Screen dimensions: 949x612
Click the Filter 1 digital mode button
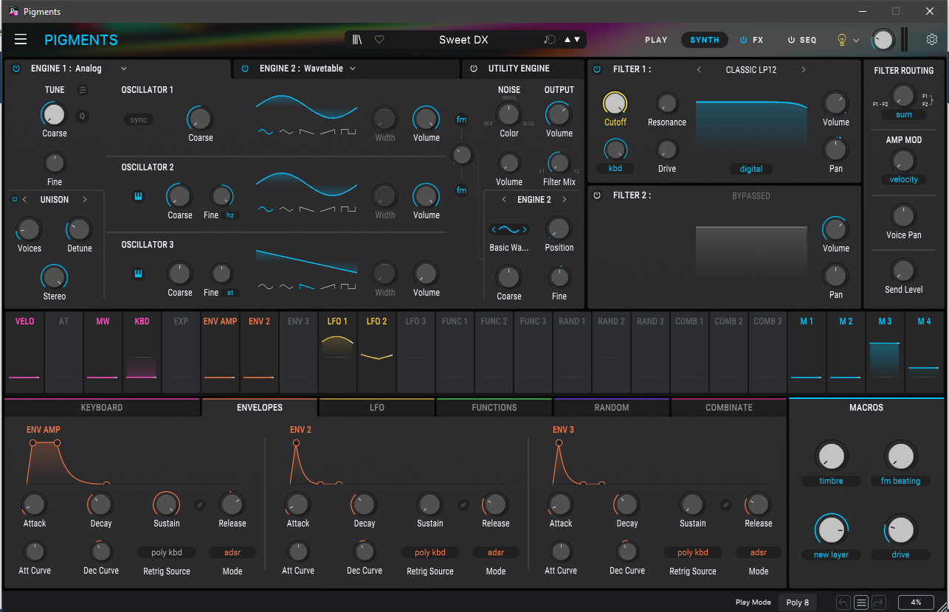pyautogui.click(x=751, y=169)
